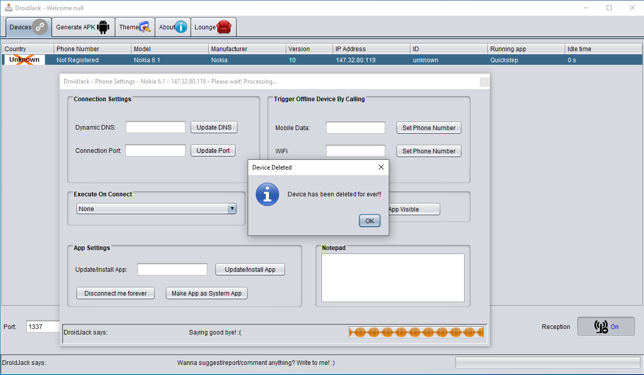Select the "Nokia 6.1" model cell
The image size is (644, 375).
click(x=170, y=60)
